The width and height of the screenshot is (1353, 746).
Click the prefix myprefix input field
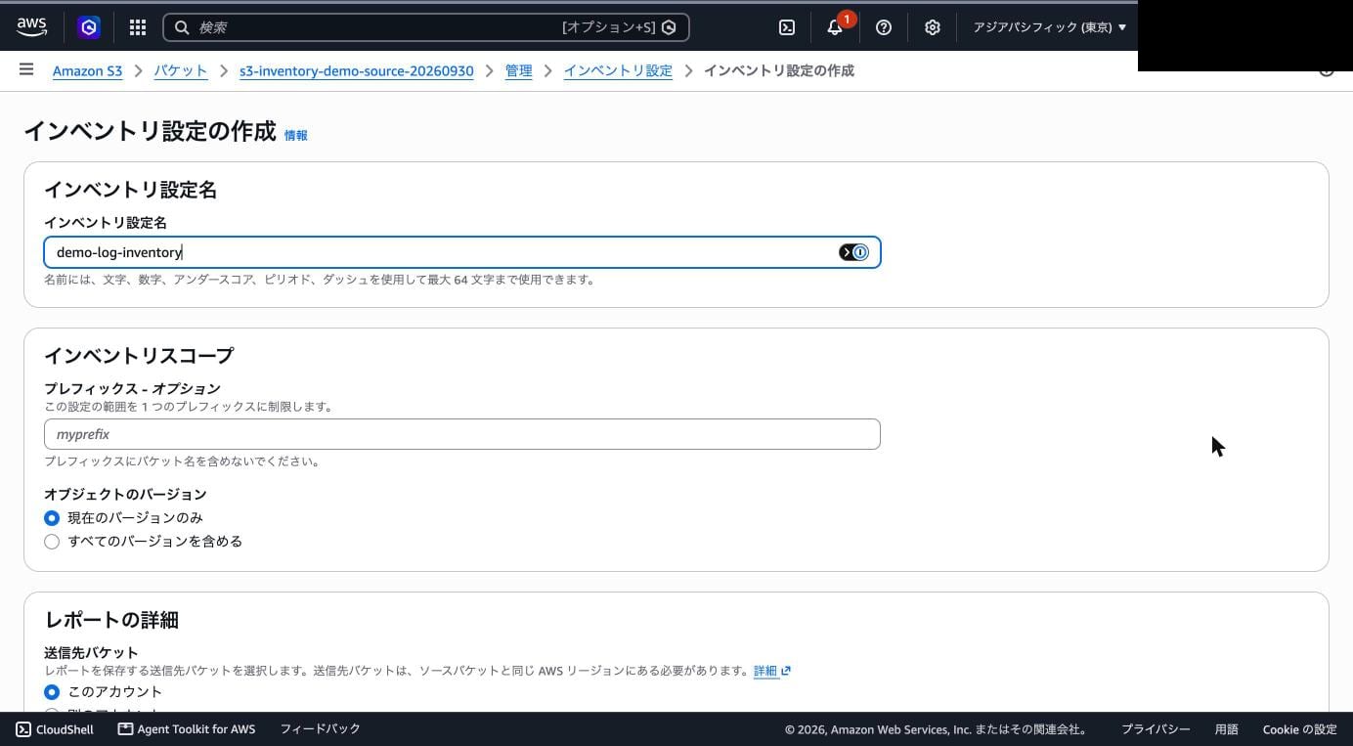[462, 434]
